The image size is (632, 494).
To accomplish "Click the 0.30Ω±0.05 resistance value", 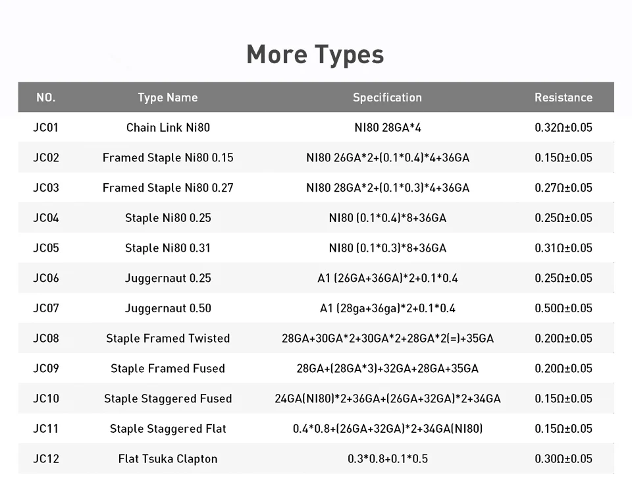I will pyautogui.click(x=564, y=459).
